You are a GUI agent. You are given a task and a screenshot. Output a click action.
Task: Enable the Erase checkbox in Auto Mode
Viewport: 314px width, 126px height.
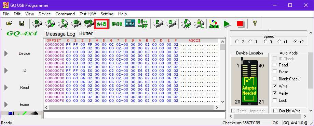point(275,72)
